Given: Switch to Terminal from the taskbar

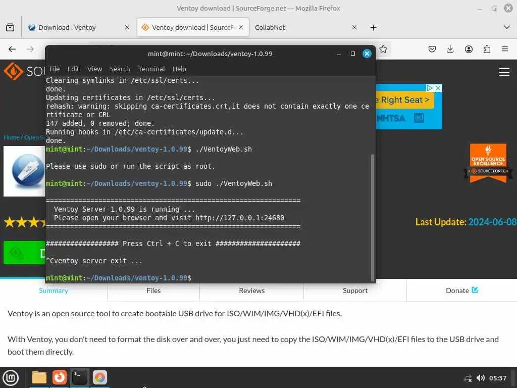Looking at the screenshot, I should coord(79,377).
